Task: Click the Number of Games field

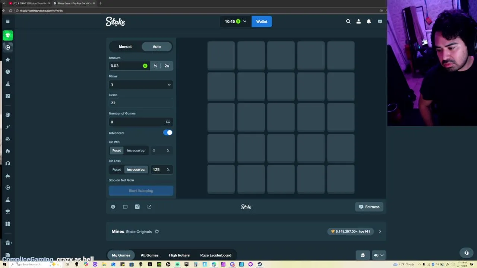Action: [x=141, y=122]
